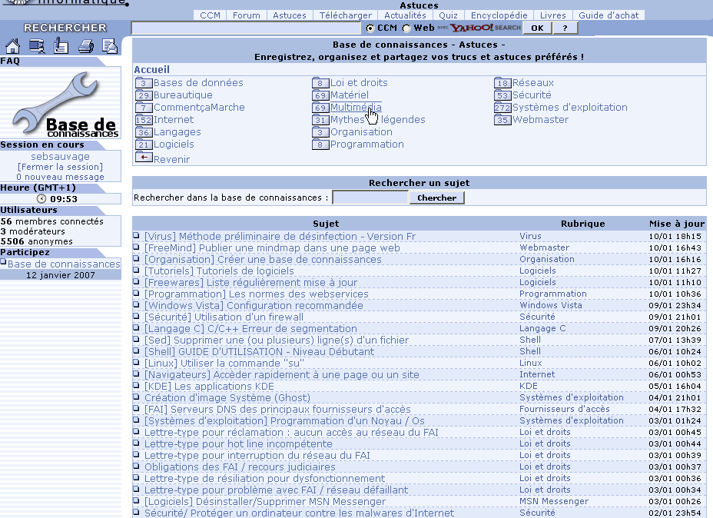This screenshot has width=713, height=518.
Task: Select the CCM search radio button
Action: [370, 28]
